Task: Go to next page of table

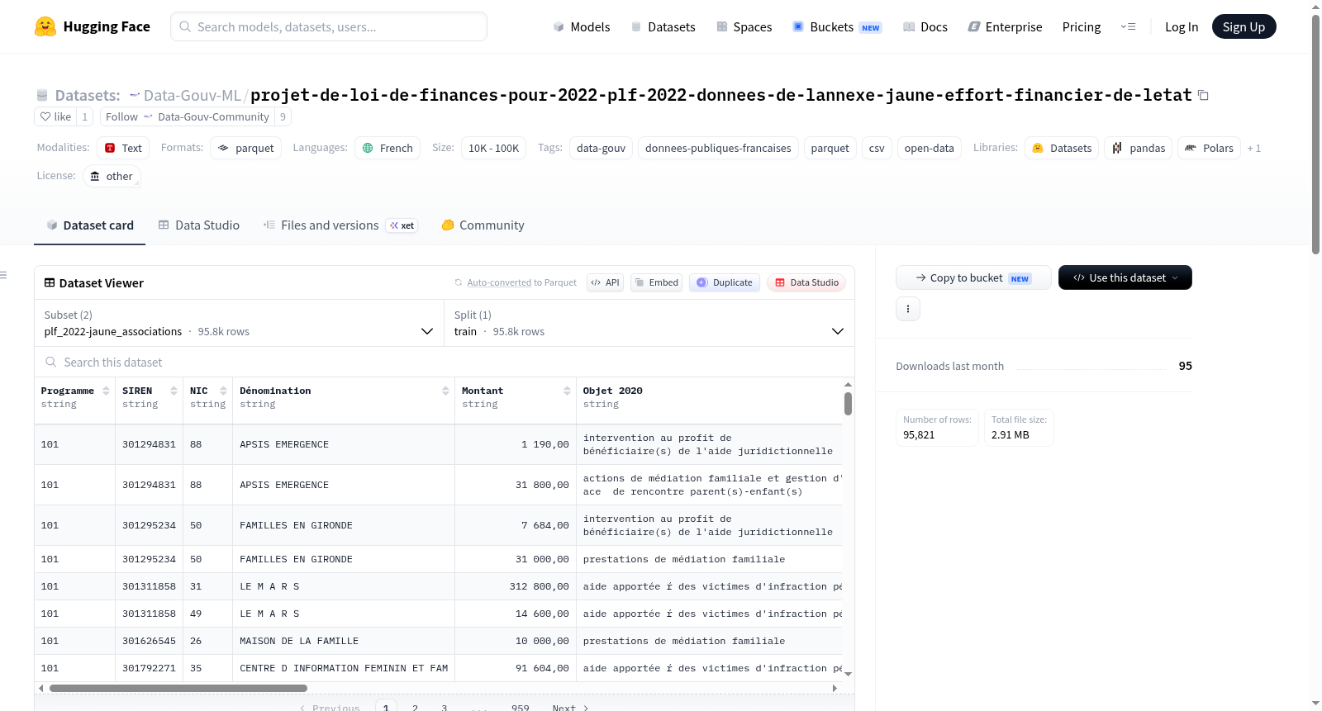Action: pyautogui.click(x=570, y=707)
